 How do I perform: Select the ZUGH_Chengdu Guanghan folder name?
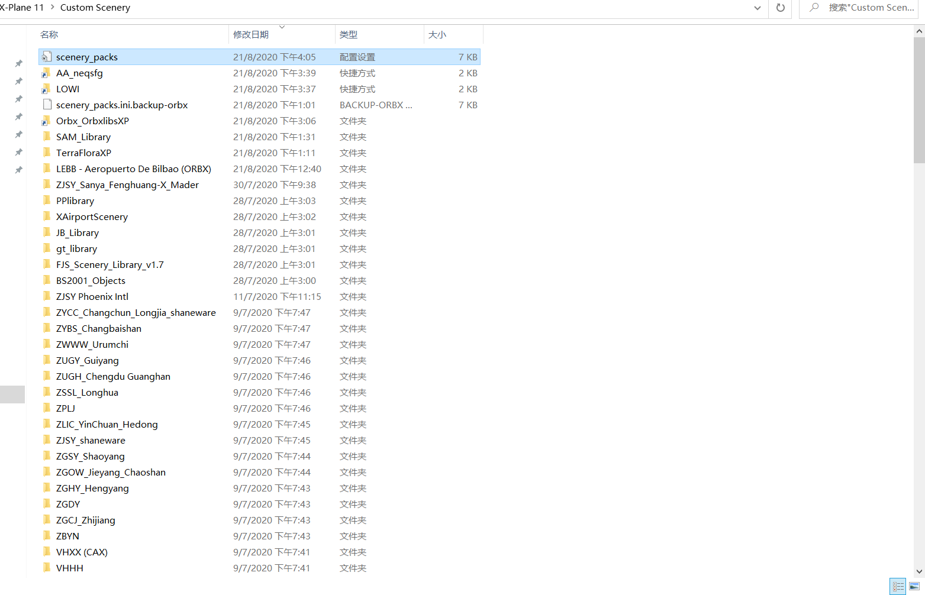[113, 376]
